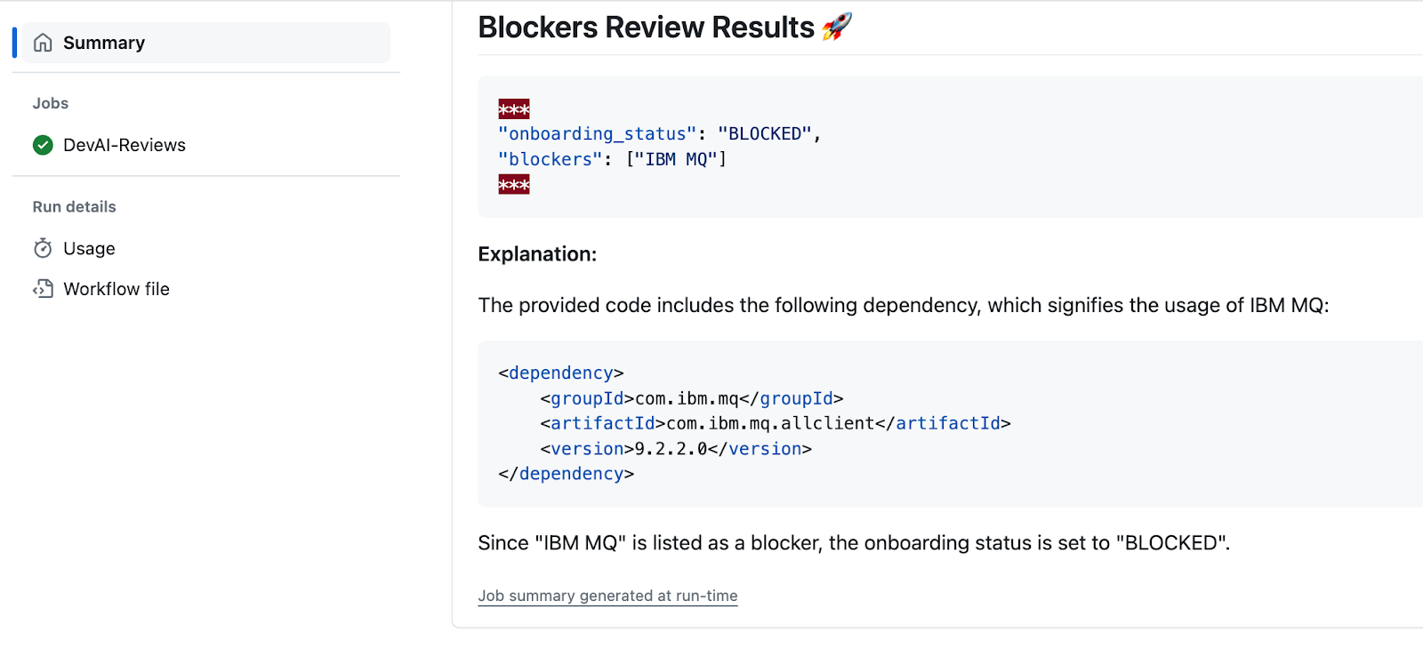Image resolution: width=1423 pixels, height=657 pixels.
Task: Click the Summary home icon
Action: point(43,43)
